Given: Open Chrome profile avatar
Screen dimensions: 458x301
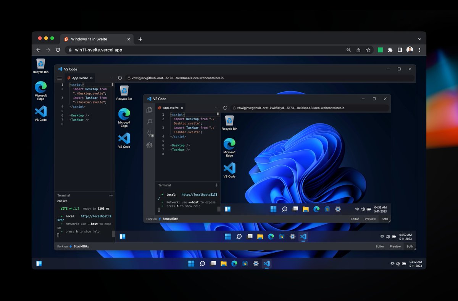Looking at the screenshot, I should click(x=410, y=50).
